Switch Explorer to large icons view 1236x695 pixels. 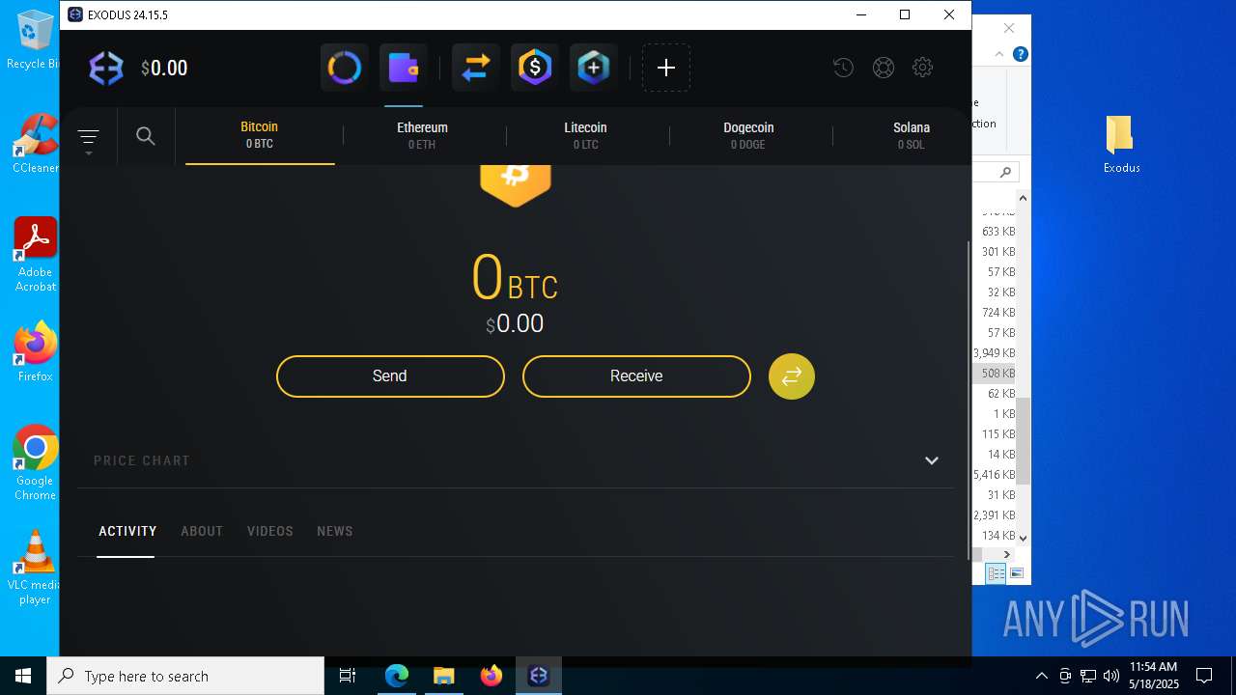point(1016,573)
